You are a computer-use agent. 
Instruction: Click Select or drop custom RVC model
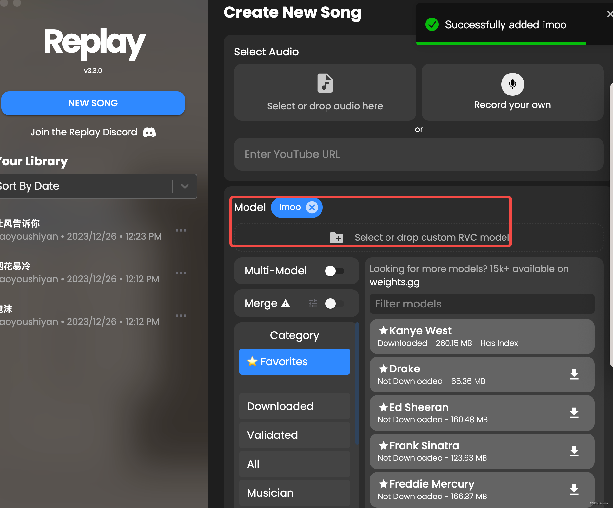point(419,238)
